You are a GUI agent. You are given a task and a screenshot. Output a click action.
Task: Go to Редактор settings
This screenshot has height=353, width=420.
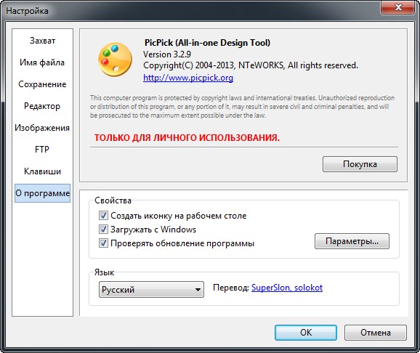(x=42, y=106)
